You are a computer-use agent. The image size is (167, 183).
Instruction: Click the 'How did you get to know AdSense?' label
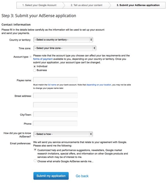(x=18, y=135)
